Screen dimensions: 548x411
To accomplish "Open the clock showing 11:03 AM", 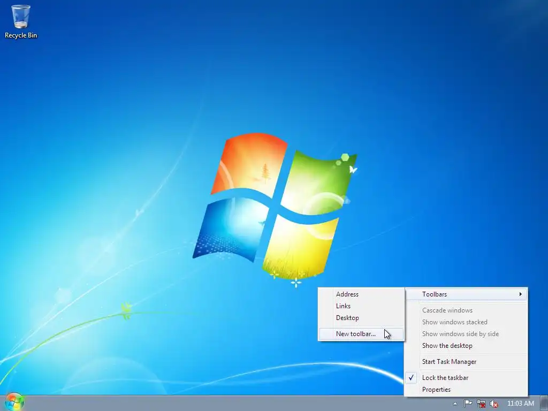I will tap(520, 404).
